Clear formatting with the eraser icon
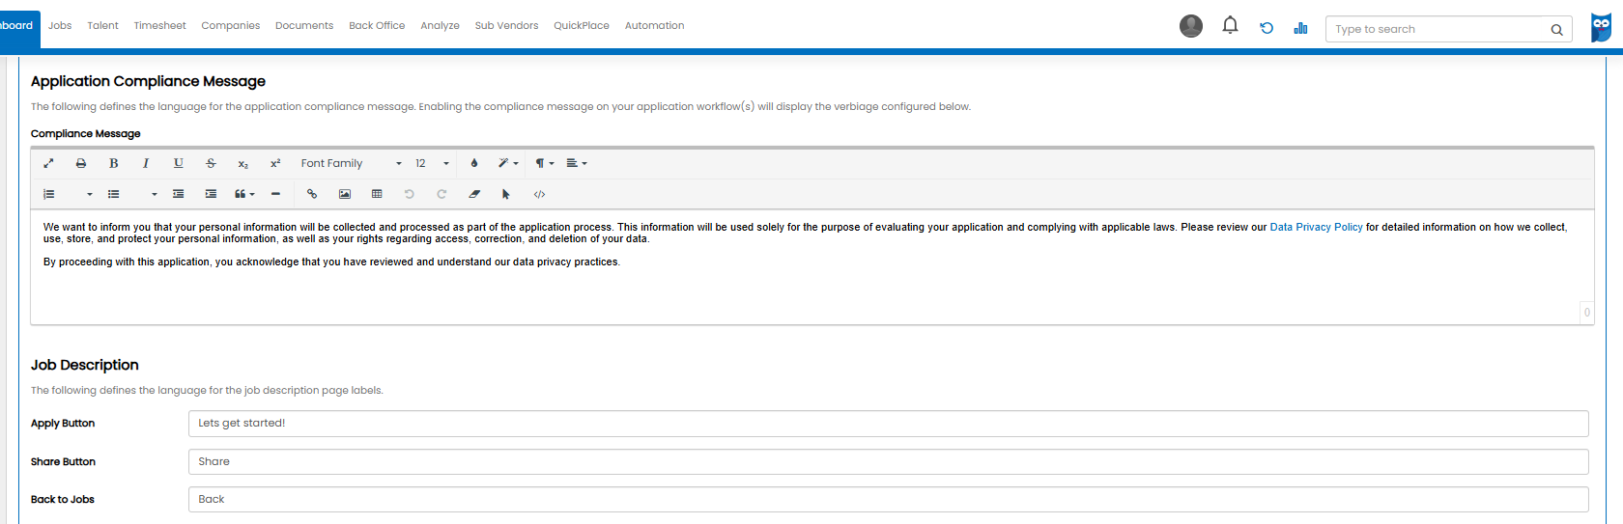The height and width of the screenshot is (524, 1623). [474, 194]
